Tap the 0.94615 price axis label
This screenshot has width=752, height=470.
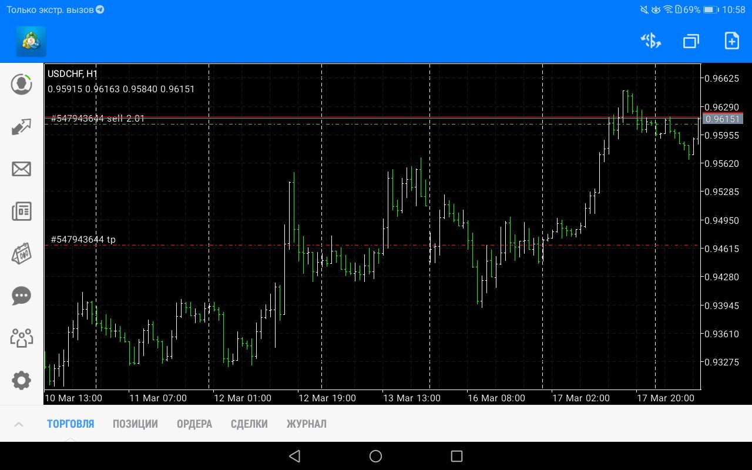pyautogui.click(x=722, y=249)
